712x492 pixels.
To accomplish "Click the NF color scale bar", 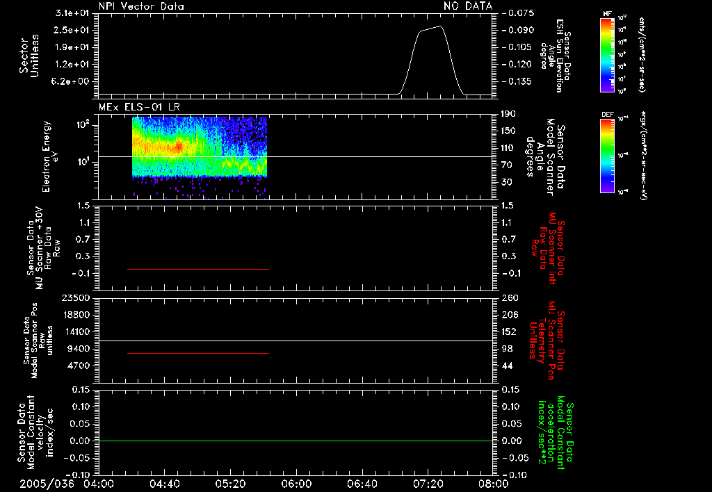I will 607,55.
